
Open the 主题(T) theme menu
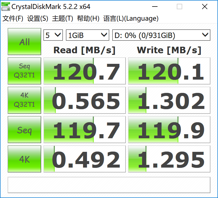click(x=63, y=18)
